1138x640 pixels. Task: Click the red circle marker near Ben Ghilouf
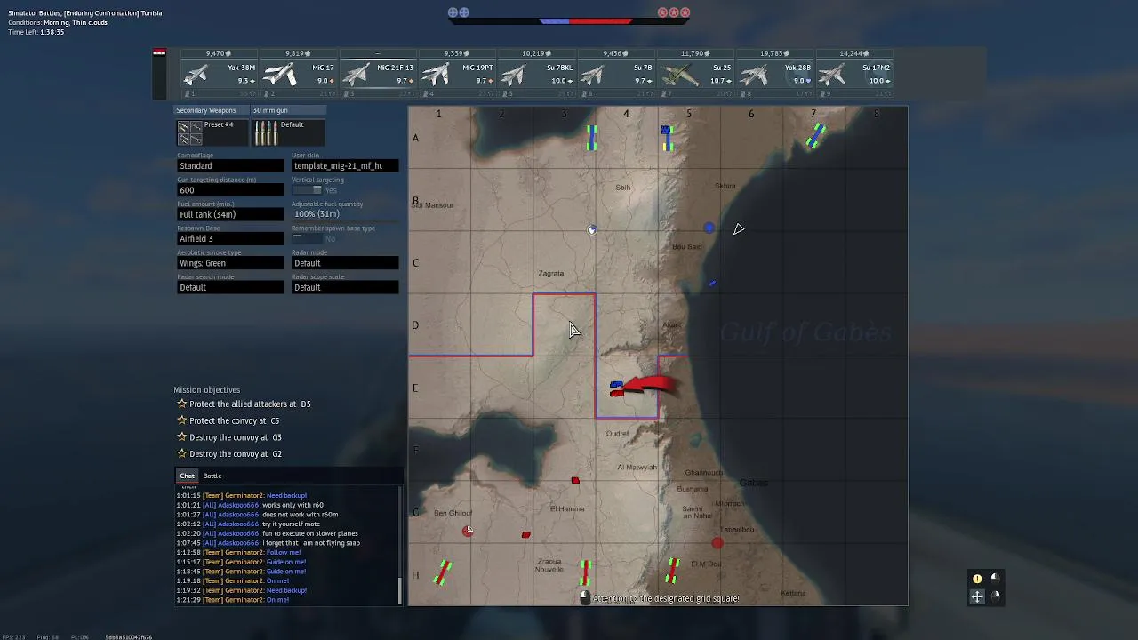[x=468, y=531]
